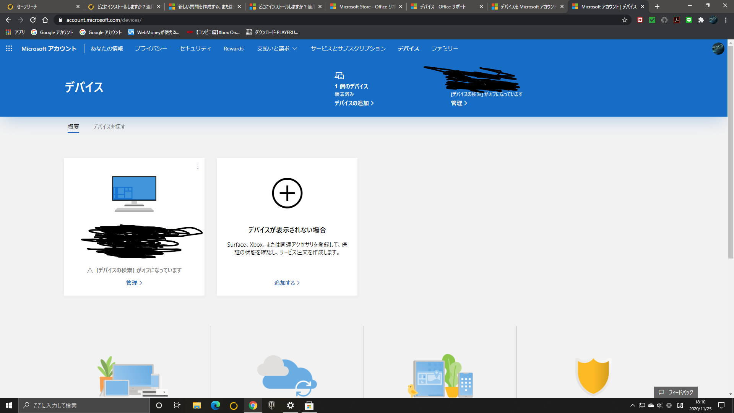The width and height of the screenshot is (734, 413).
Task: Open Microsoft Store from taskbar
Action: [x=309, y=405]
